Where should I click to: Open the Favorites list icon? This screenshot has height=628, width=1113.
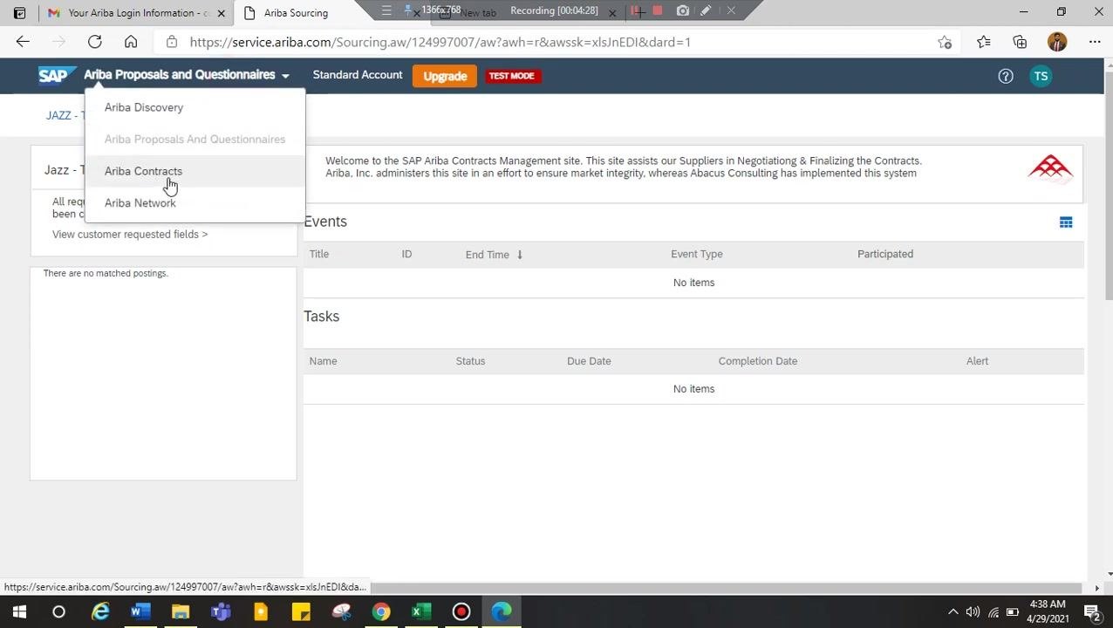[984, 42]
